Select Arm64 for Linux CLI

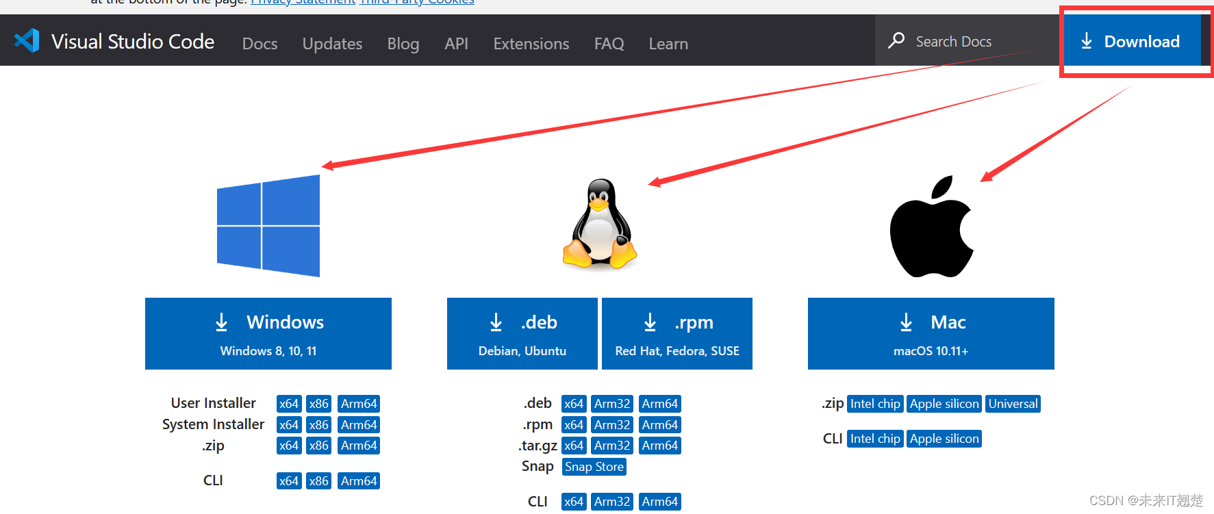click(x=660, y=502)
